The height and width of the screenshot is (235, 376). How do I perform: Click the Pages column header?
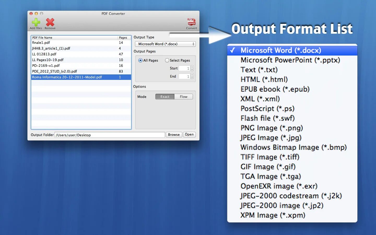(124, 38)
